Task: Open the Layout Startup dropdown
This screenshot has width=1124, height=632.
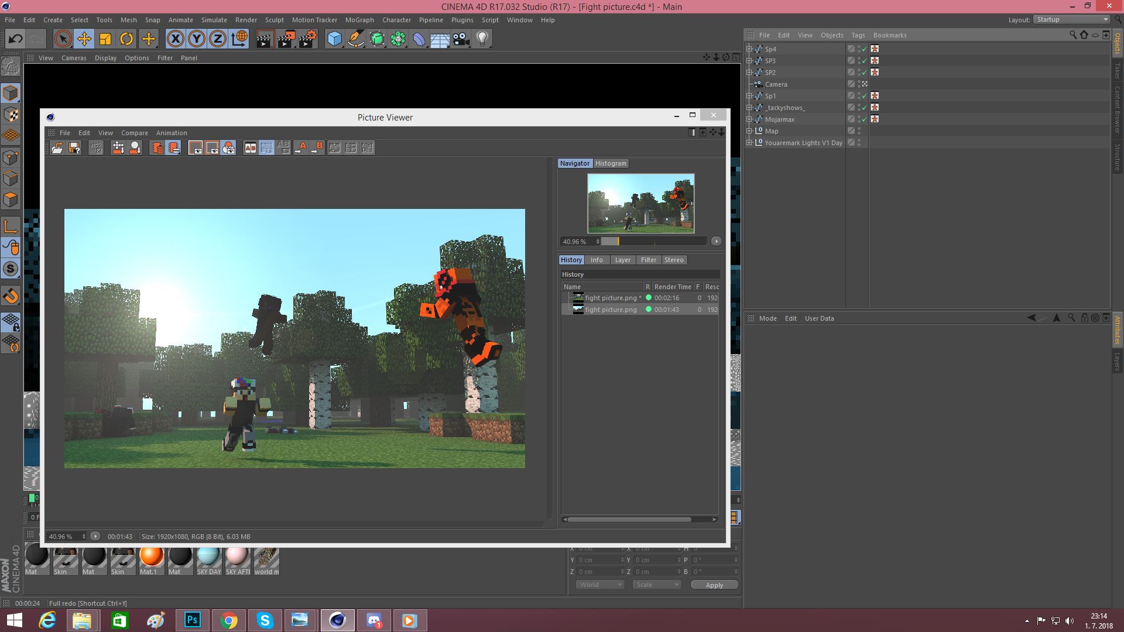Action: coord(1072,19)
